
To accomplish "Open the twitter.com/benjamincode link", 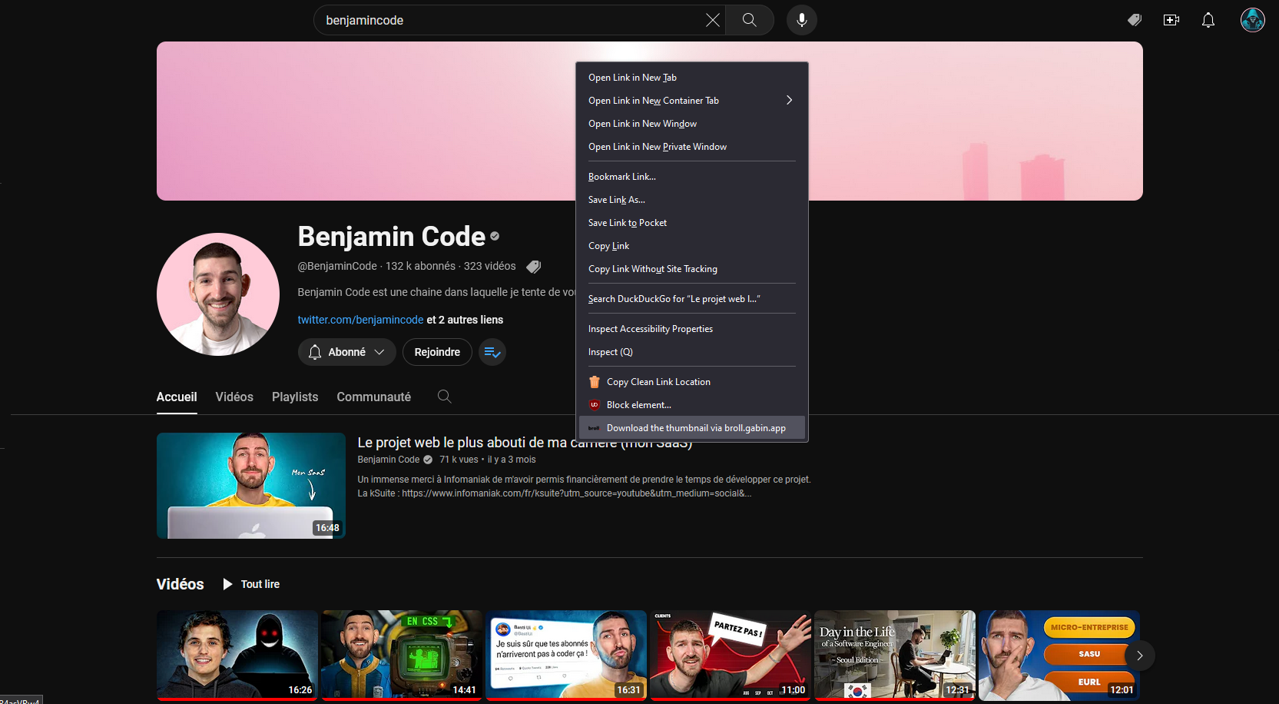I will coord(360,320).
